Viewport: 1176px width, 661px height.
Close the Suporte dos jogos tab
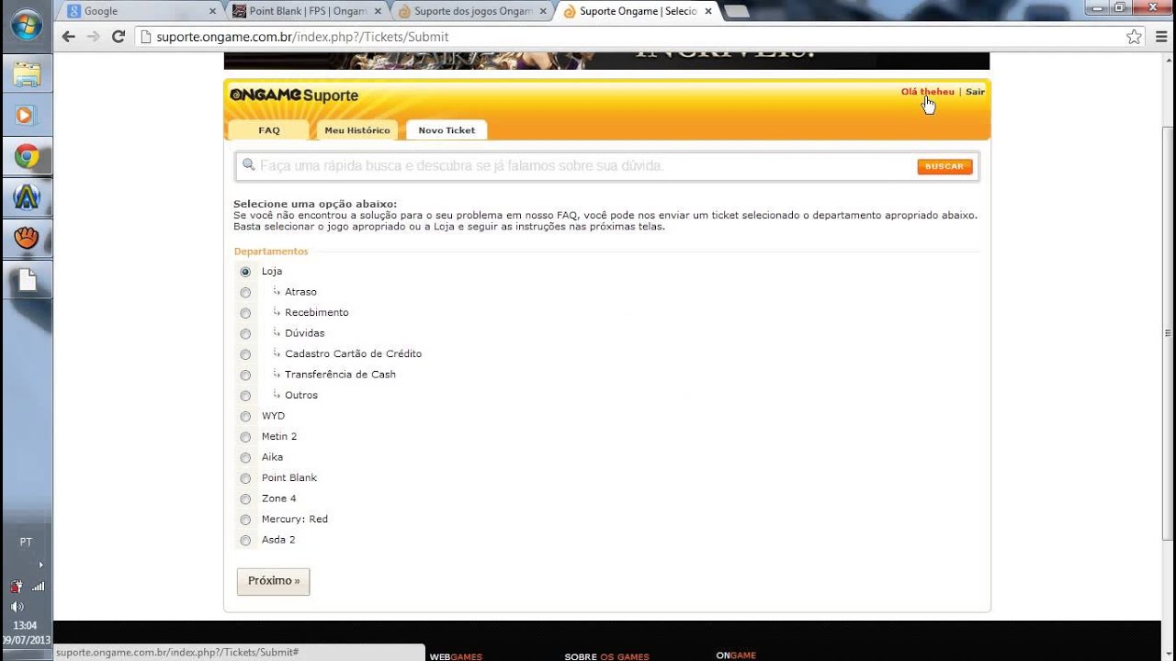tap(543, 11)
